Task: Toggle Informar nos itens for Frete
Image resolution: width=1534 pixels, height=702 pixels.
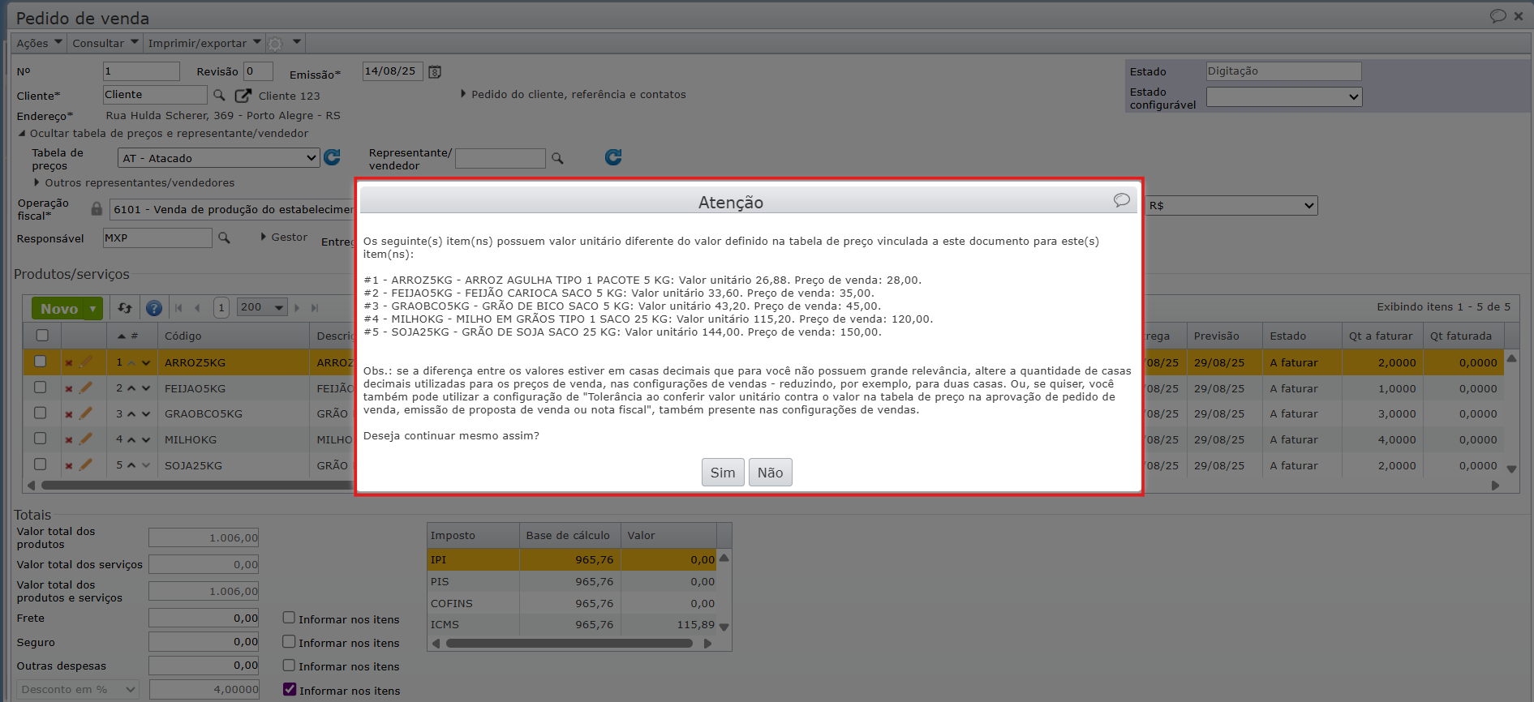Action: (289, 618)
